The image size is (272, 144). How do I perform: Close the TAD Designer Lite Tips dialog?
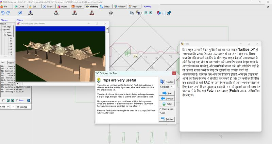(x=174, y=73)
